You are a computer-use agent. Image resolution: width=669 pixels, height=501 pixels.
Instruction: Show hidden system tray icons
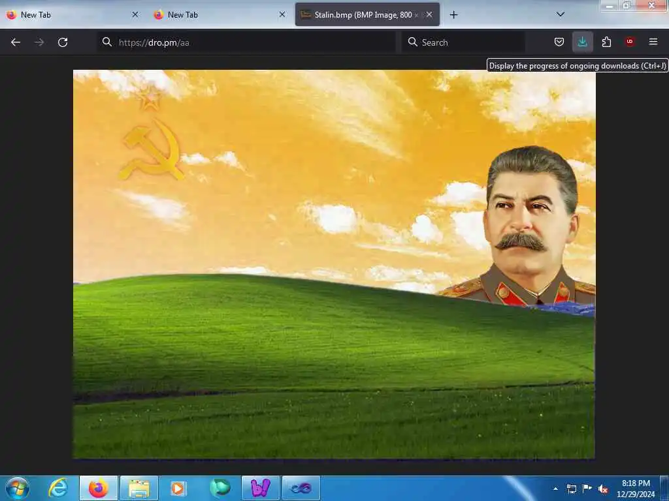coord(555,489)
